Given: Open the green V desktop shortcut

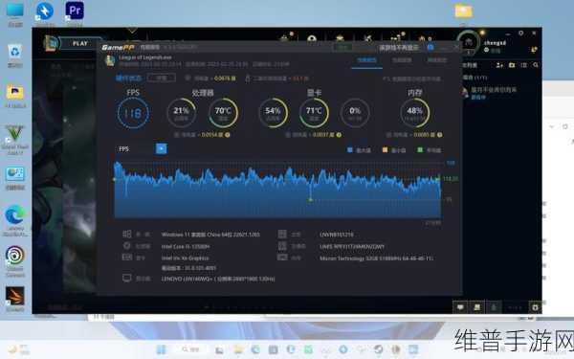Looking at the screenshot, I should click(14, 134).
